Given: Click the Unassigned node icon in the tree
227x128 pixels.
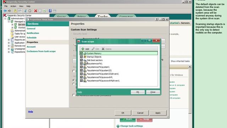Looking at the screenshot, I should pyautogui.click(x=12, y=49).
